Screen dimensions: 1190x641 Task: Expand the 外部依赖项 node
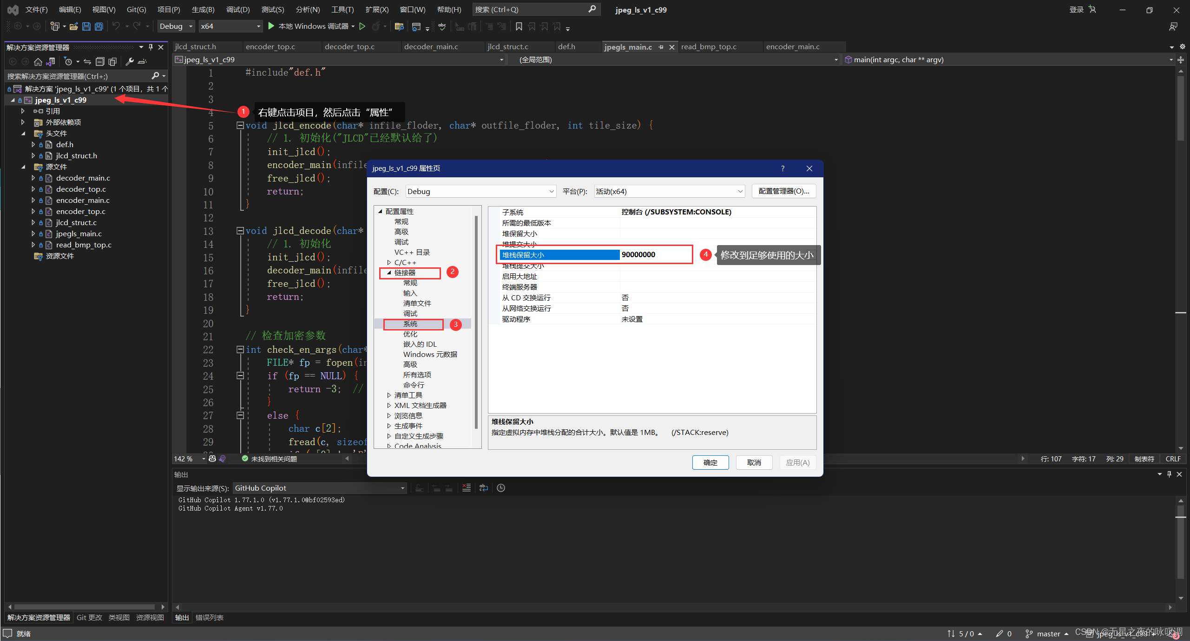pos(23,123)
